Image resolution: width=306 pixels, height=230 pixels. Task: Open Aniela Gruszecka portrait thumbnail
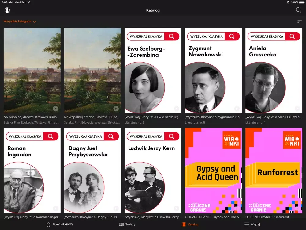pos(265,87)
